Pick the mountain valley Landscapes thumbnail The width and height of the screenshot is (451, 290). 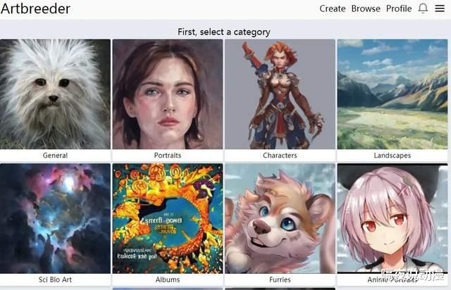click(x=393, y=94)
